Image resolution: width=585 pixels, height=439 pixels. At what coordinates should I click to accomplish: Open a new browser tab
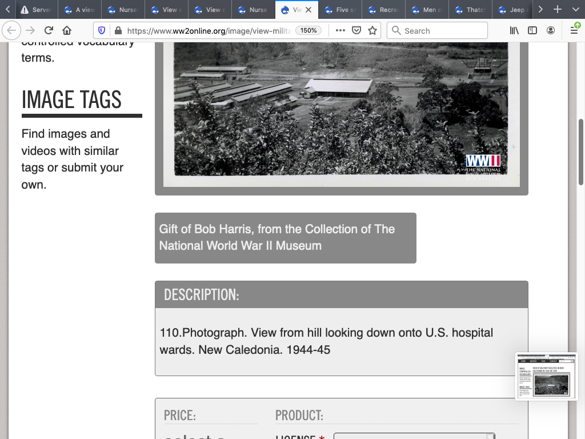pos(558,10)
